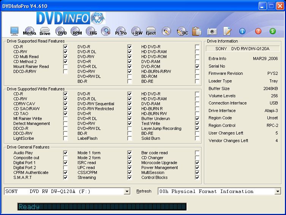Toggle Digital Port 2 checkbox
The width and height of the screenshot is (286, 215).
(x=65, y=168)
